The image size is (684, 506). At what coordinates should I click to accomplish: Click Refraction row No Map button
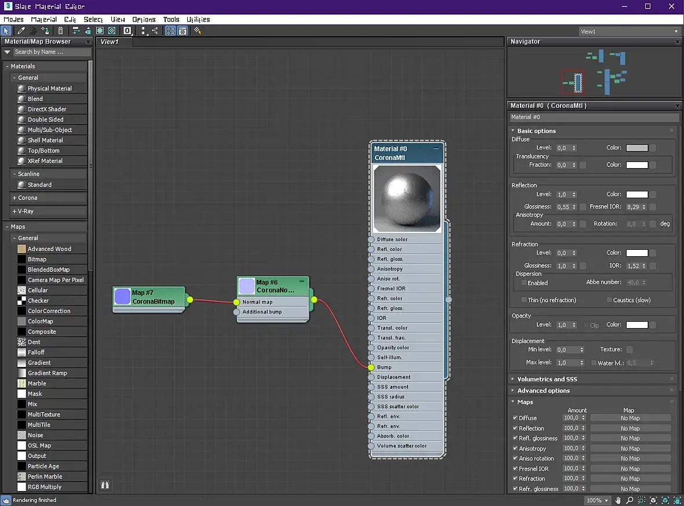pos(630,479)
